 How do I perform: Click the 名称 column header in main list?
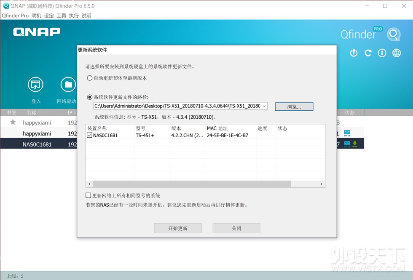click(31, 112)
